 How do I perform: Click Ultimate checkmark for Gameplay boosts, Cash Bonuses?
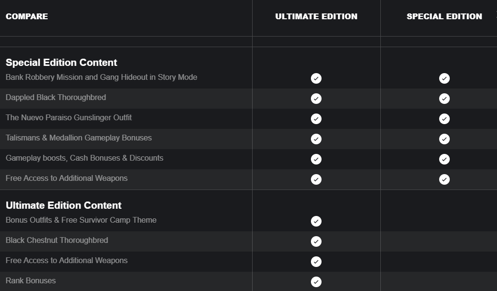316,159
